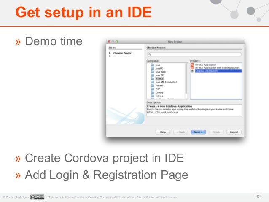Click the HTML5 with Existing Sources icon
This screenshot has height=202, width=269.
click(192, 68)
